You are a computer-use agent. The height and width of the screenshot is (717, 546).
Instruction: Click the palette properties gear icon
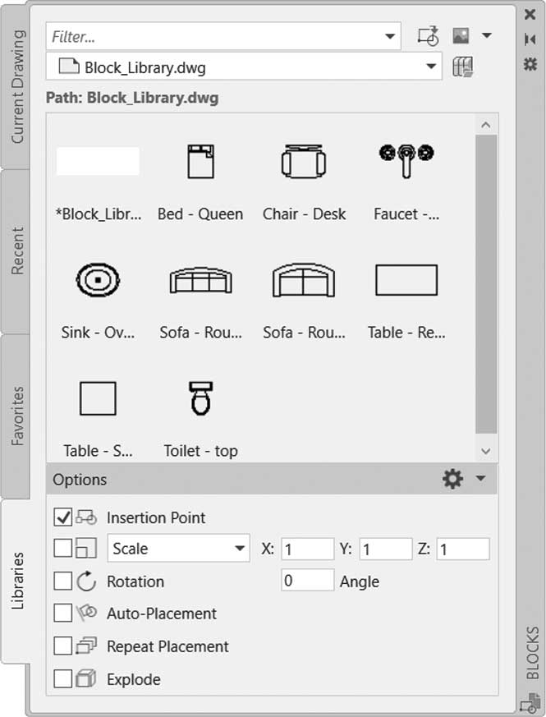click(530, 63)
